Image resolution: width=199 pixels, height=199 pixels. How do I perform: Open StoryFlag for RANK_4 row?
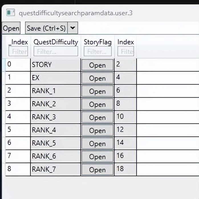pyautogui.click(x=97, y=130)
